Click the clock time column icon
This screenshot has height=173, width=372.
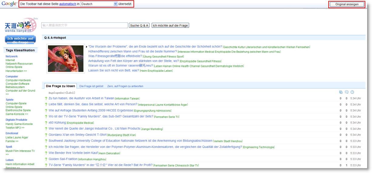(x=352, y=92)
